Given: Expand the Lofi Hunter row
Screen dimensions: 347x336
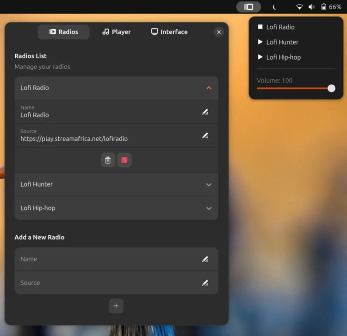Looking at the screenshot, I should pyautogui.click(x=209, y=184).
